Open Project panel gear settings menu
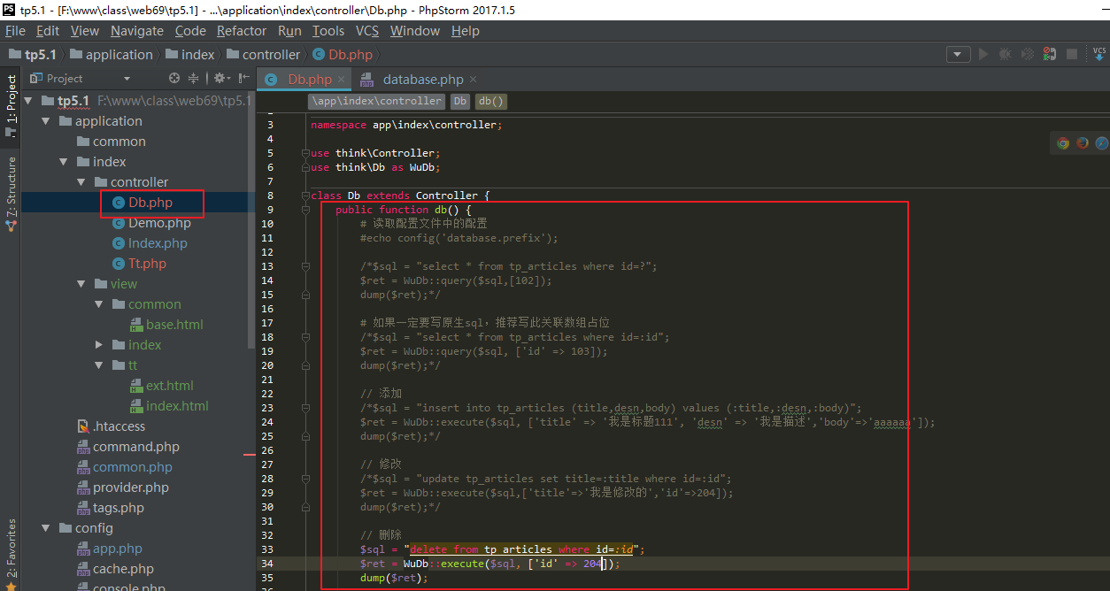1110x591 pixels. 221,78
